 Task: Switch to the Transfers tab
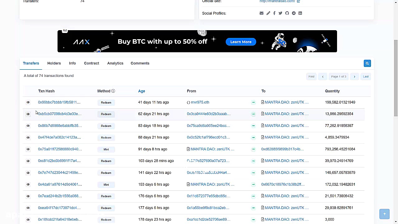31,63
